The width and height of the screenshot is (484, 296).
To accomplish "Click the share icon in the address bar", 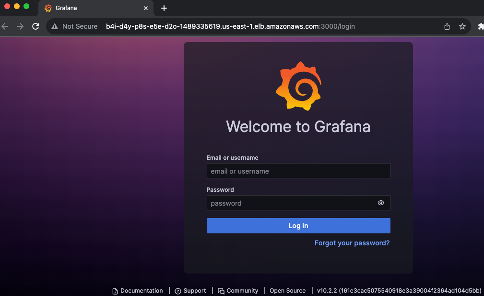I will pyautogui.click(x=447, y=26).
